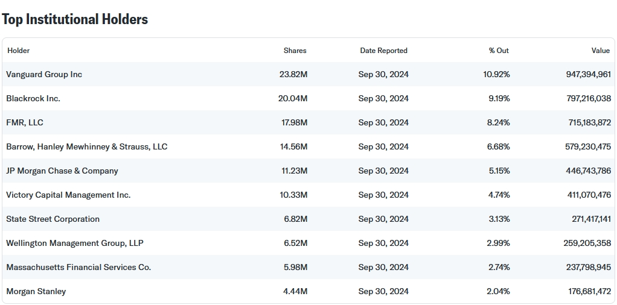This screenshot has height=305, width=617.
Task: Click the Wellington row's Sep 30, 2024 date
Action: pyautogui.click(x=383, y=243)
